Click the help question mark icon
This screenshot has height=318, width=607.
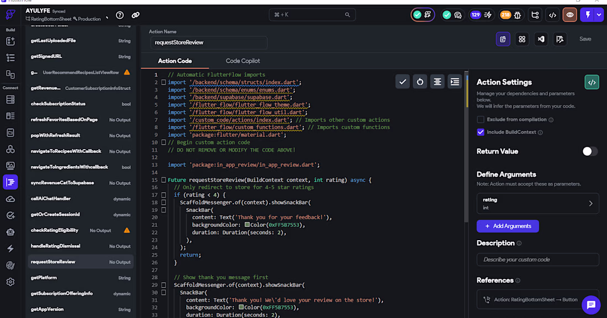coord(120,15)
